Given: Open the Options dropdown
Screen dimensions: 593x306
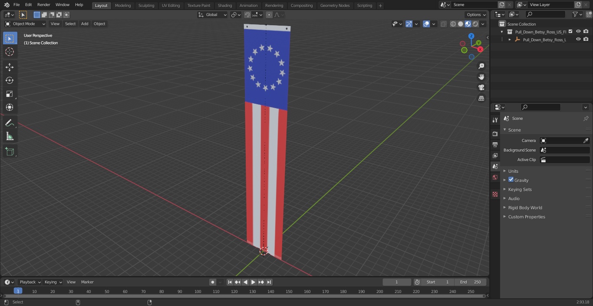Looking at the screenshot, I should (x=476, y=15).
